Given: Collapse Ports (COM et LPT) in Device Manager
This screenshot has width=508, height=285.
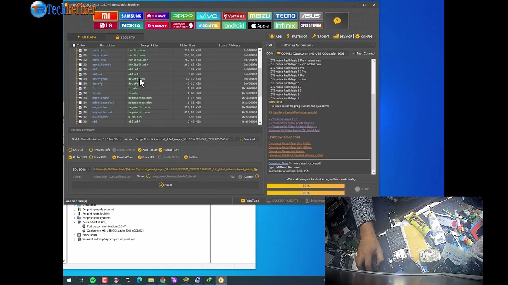Looking at the screenshot, I should [x=75, y=222].
